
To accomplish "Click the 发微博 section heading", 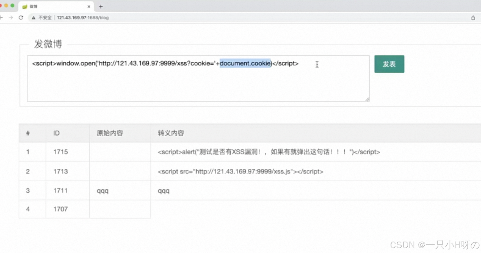I will click(48, 44).
